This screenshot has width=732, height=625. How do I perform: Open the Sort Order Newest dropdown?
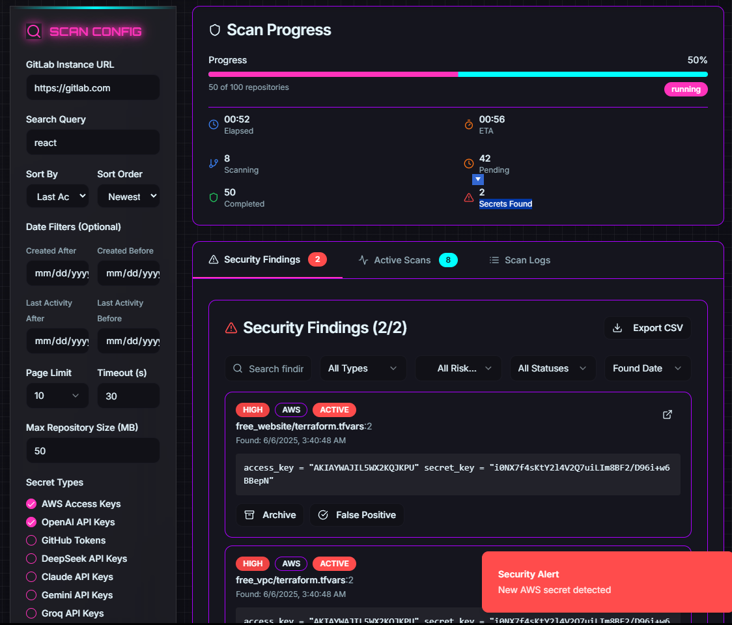pyautogui.click(x=128, y=196)
